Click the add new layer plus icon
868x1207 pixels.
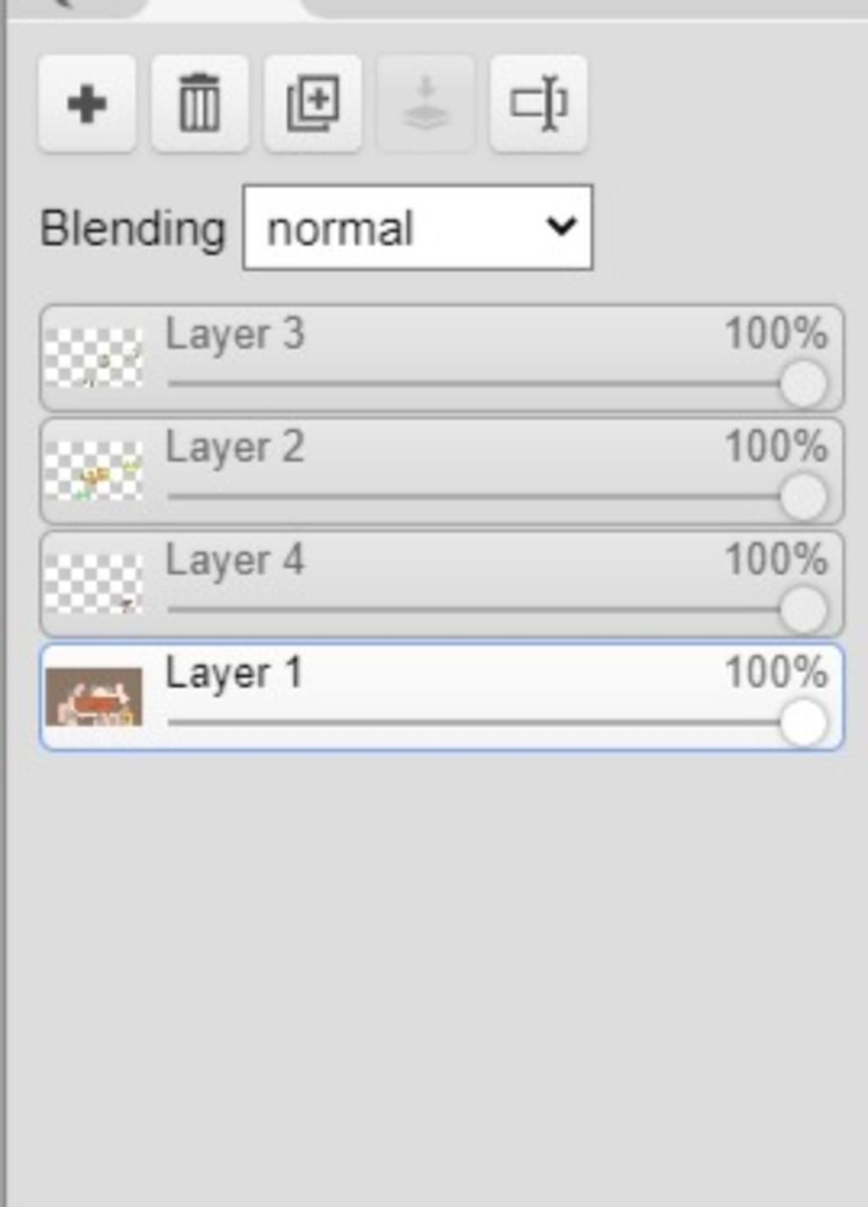(x=86, y=104)
